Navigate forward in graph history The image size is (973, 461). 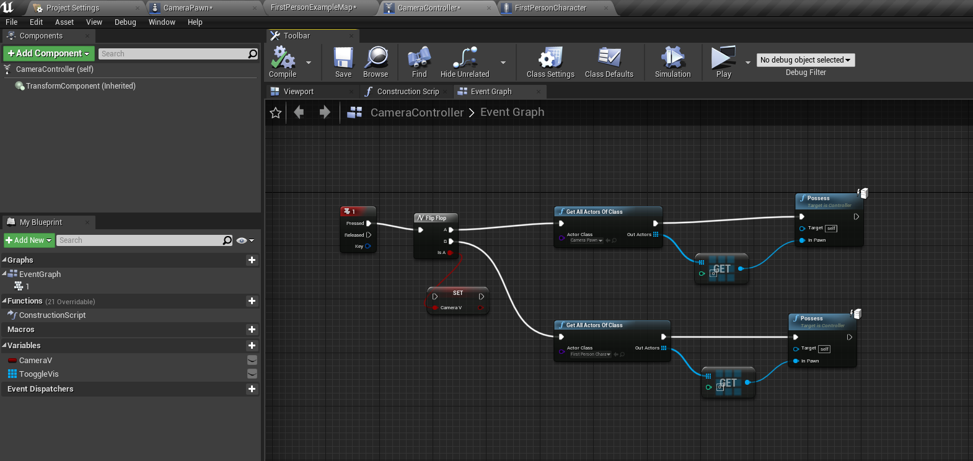click(324, 112)
